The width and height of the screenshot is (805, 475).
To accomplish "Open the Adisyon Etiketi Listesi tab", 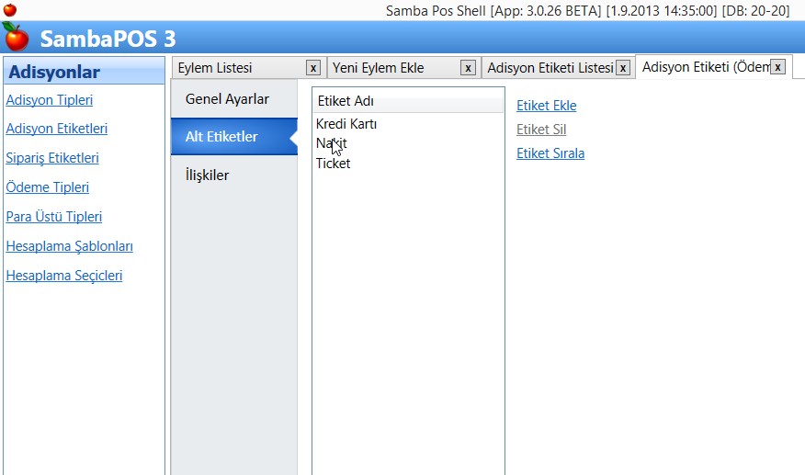I will [549, 68].
